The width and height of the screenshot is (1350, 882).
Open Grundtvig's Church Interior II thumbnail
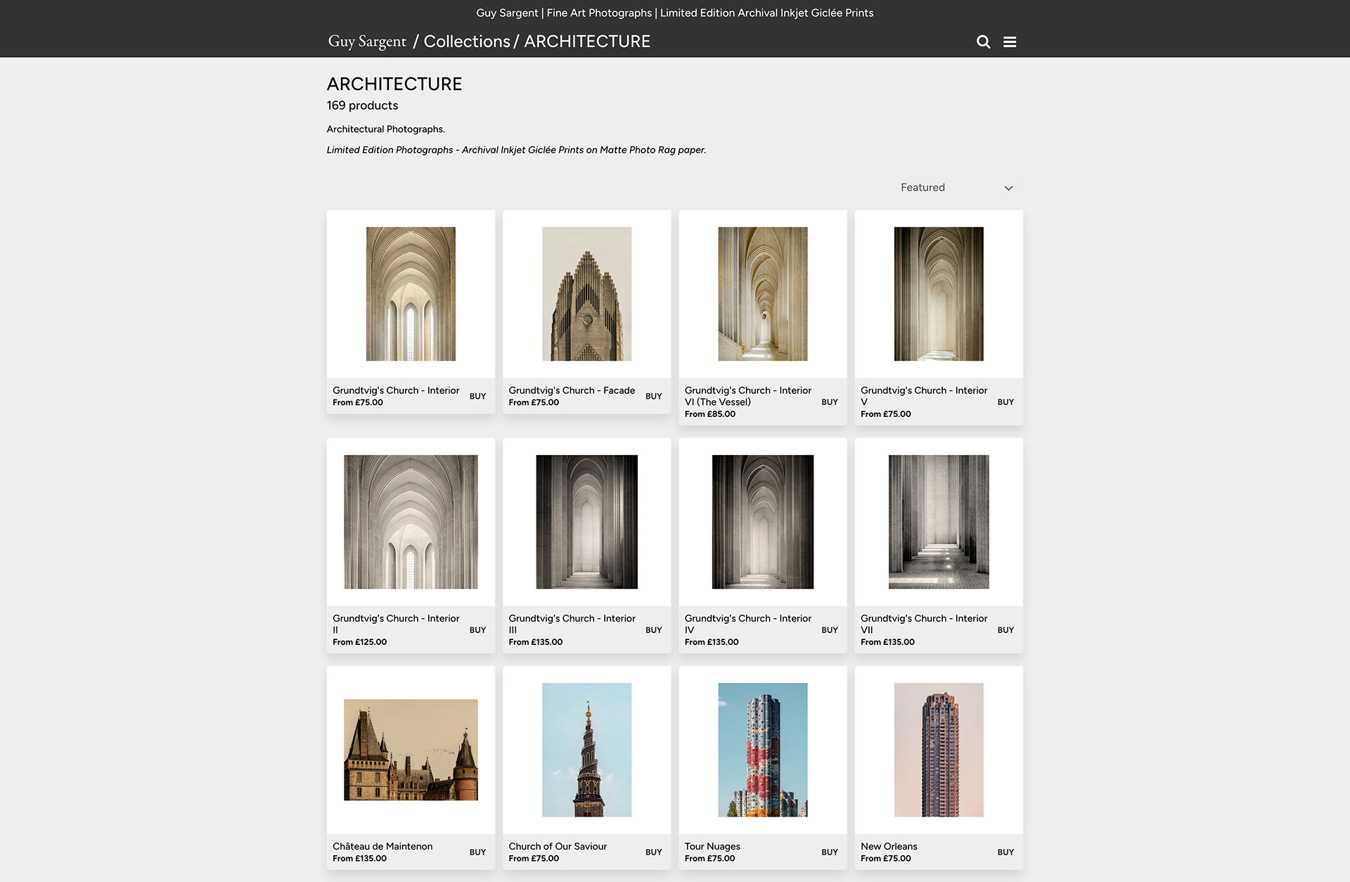[x=411, y=522]
